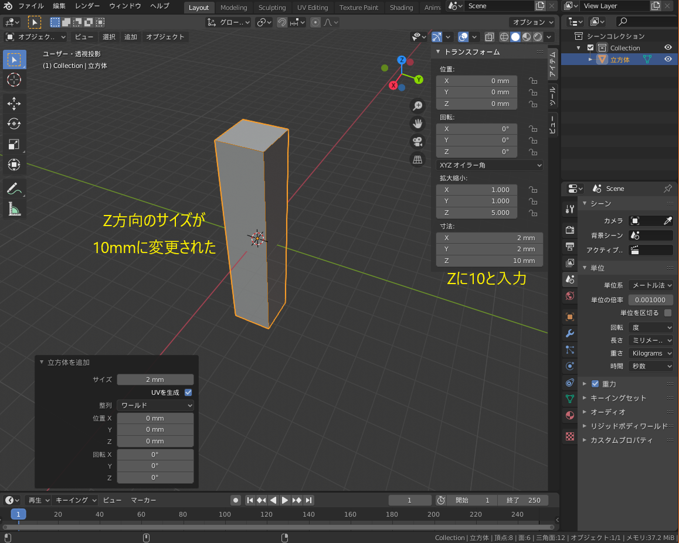Open the Physics properties tab icon
This screenshot has width=679, height=543.
[x=570, y=366]
